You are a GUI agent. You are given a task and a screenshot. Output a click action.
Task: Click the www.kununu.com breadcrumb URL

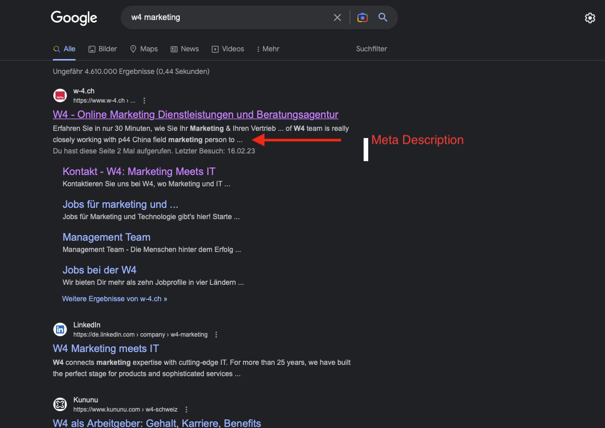coord(125,410)
